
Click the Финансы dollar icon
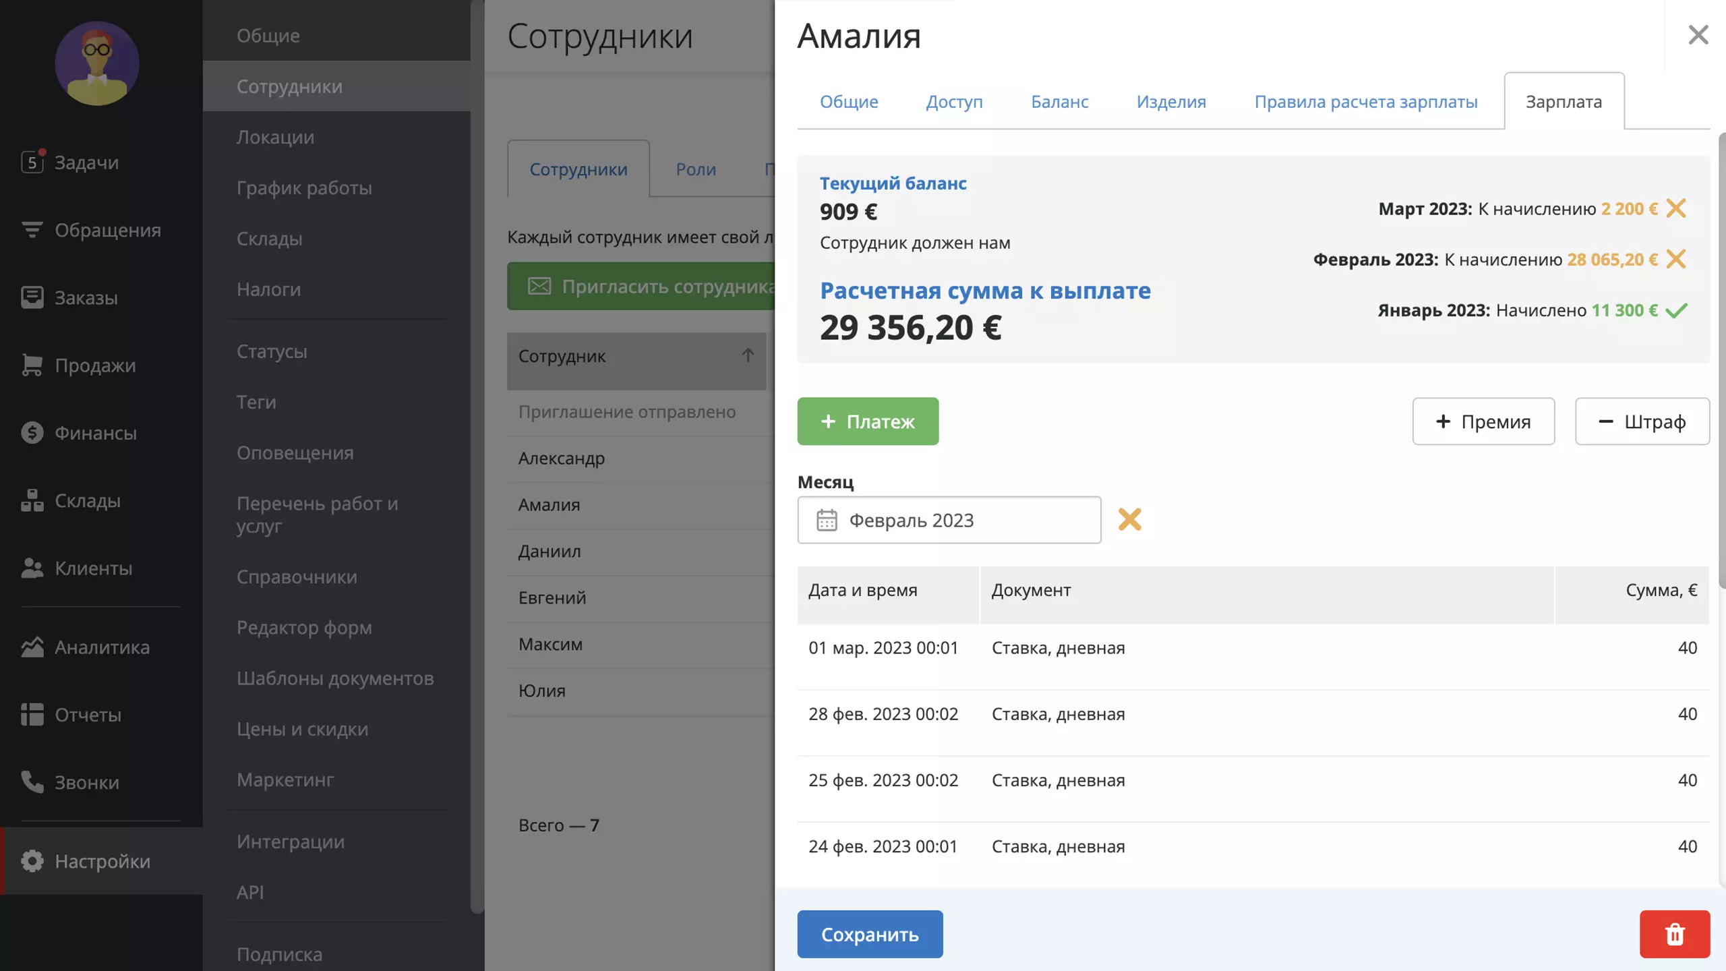coord(32,432)
